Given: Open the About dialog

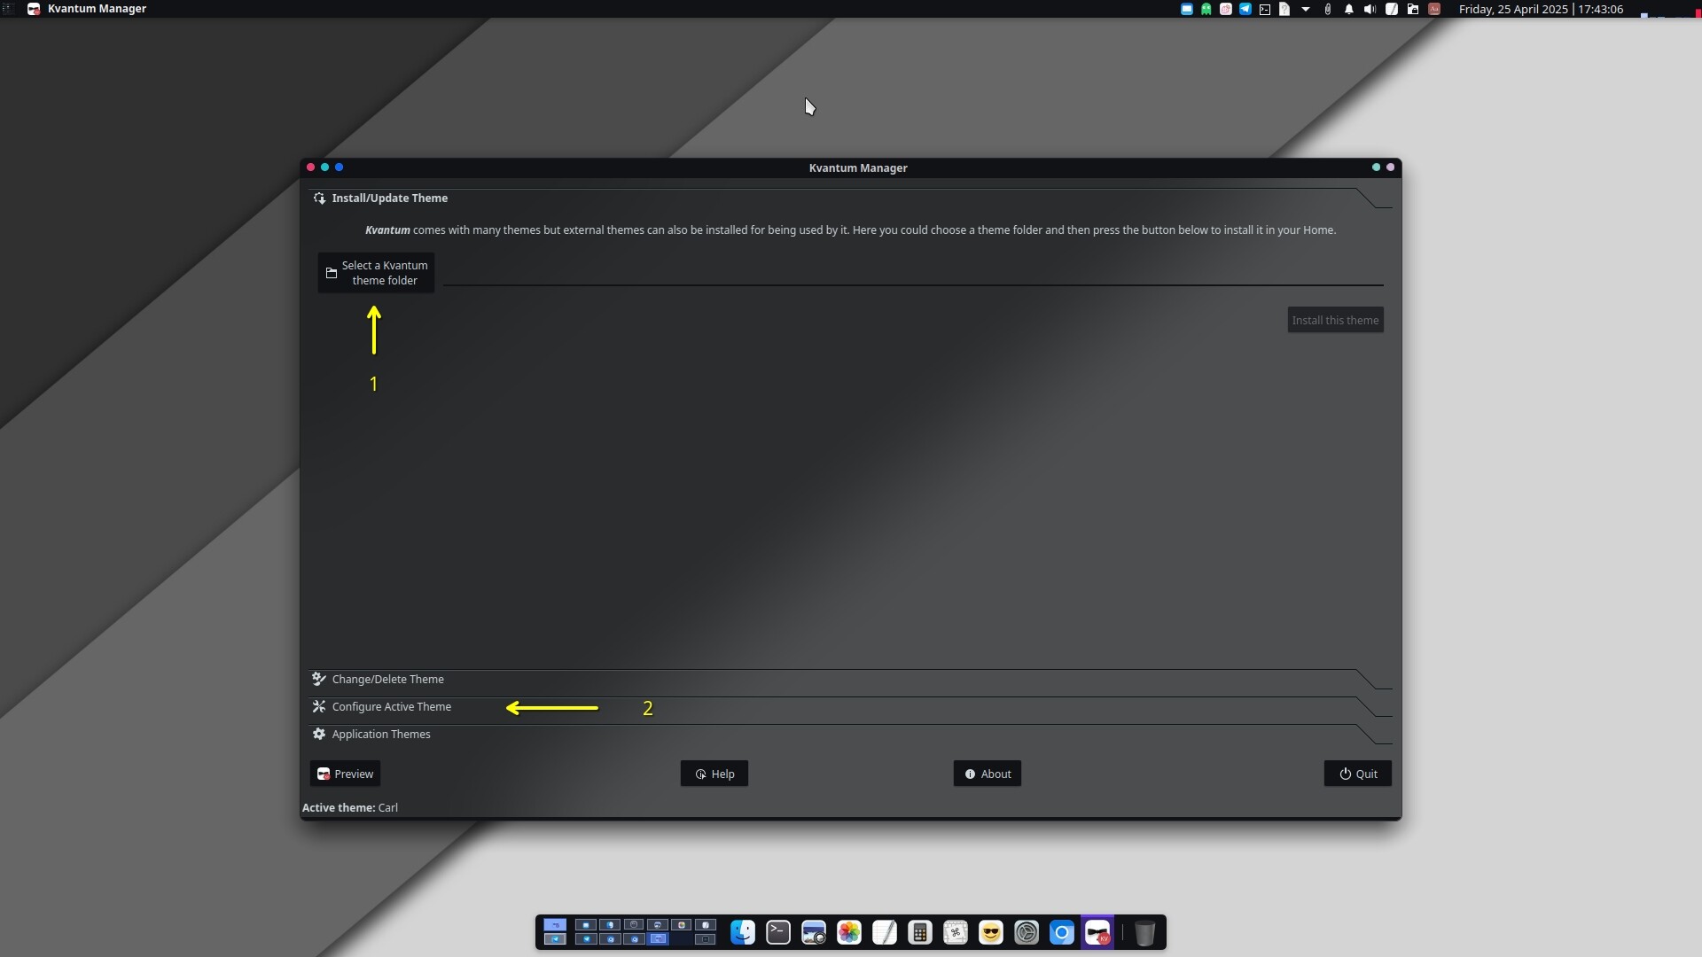Looking at the screenshot, I should click(988, 774).
